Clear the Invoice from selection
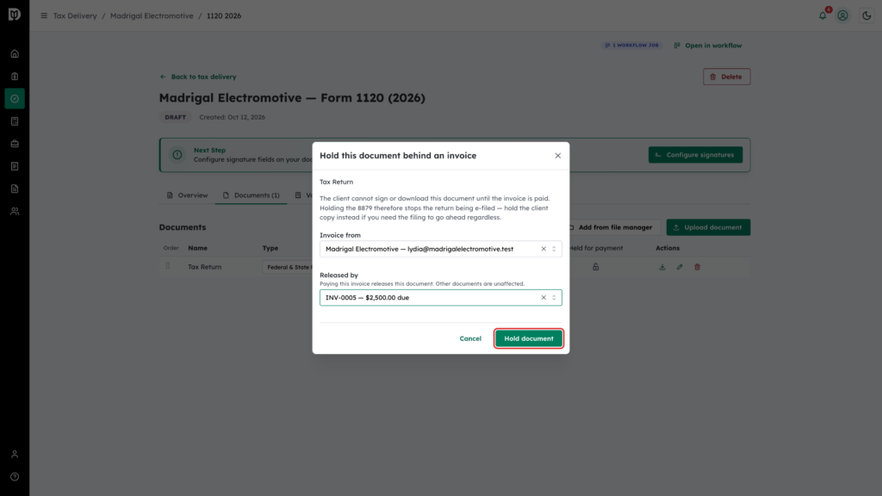 pyautogui.click(x=543, y=249)
